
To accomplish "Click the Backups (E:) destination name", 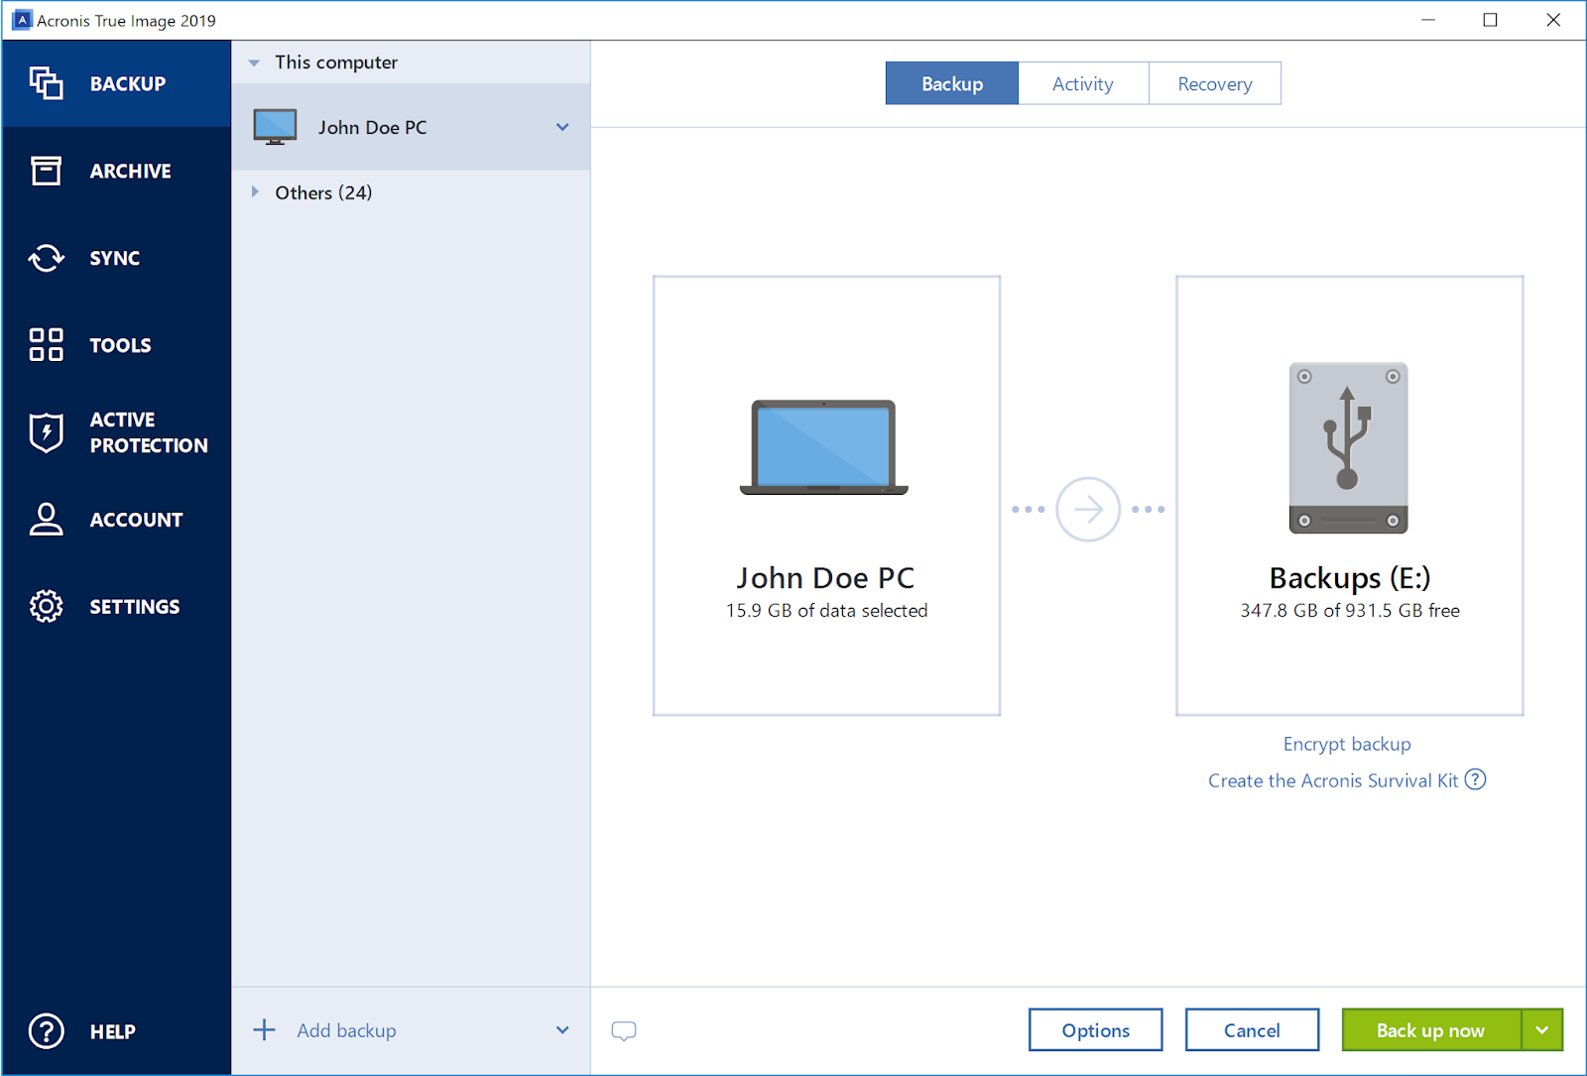I will (1350, 577).
